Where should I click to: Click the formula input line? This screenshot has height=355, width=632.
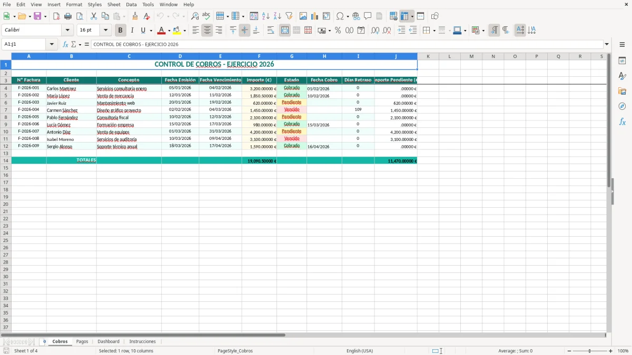click(347, 44)
